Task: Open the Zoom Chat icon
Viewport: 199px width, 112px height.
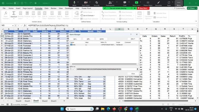Action: tap(125, 2)
